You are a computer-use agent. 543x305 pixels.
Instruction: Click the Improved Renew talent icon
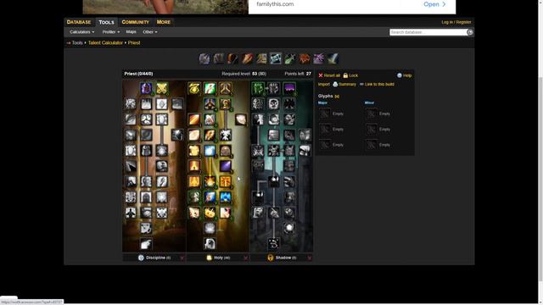(210, 88)
